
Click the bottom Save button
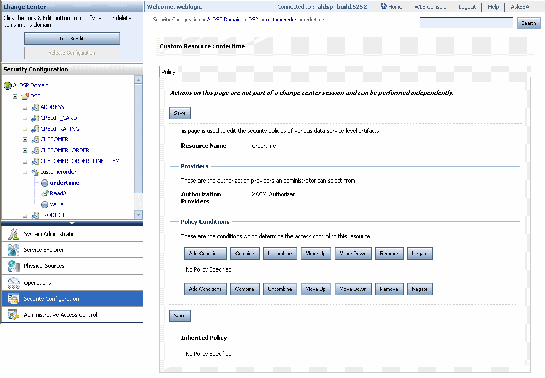coord(180,316)
